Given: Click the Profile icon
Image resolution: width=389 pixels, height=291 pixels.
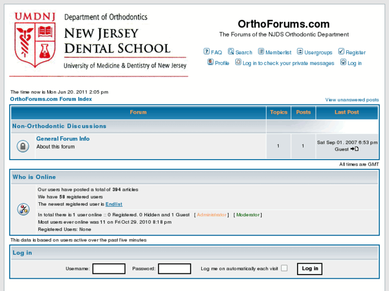Looking at the screenshot, I should click(x=210, y=62).
